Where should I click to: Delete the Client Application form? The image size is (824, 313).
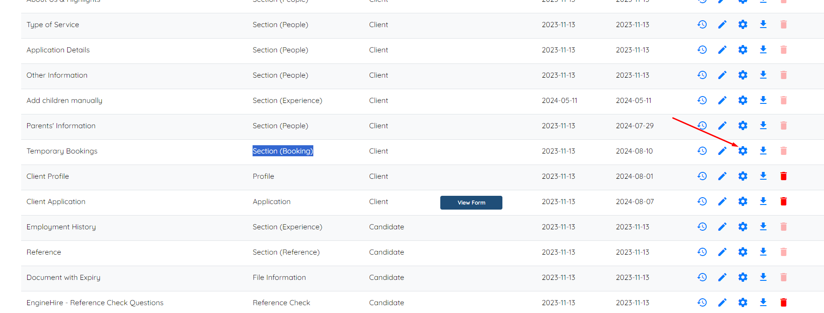(784, 201)
